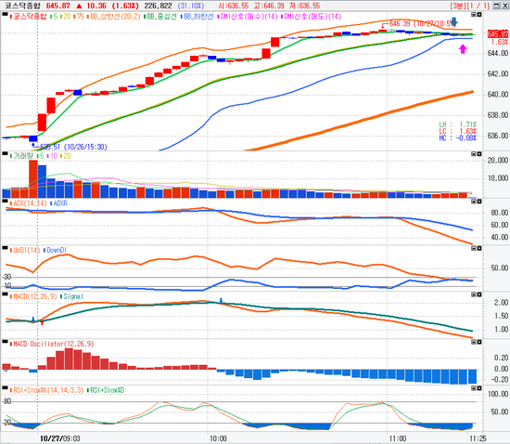The height and width of the screenshot is (444, 510).
Task: Maximize the MACD Oscillator panel
Action: (x=479, y=342)
